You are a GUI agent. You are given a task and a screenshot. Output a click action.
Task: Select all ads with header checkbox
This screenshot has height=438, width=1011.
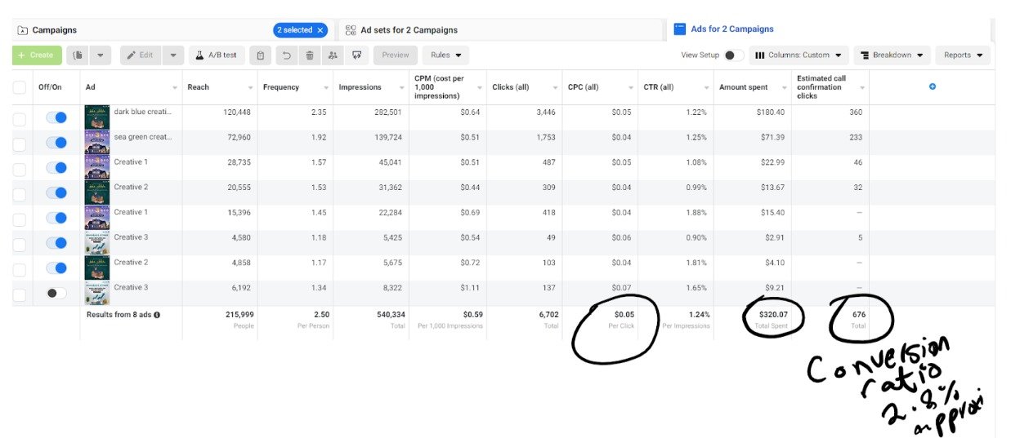(20, 87)
